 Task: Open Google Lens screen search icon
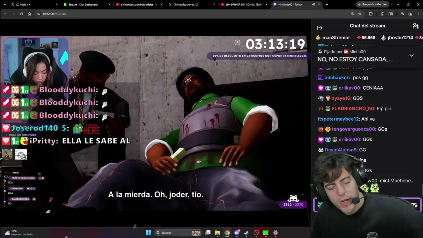pyautogui.click(x=383, y=14)
